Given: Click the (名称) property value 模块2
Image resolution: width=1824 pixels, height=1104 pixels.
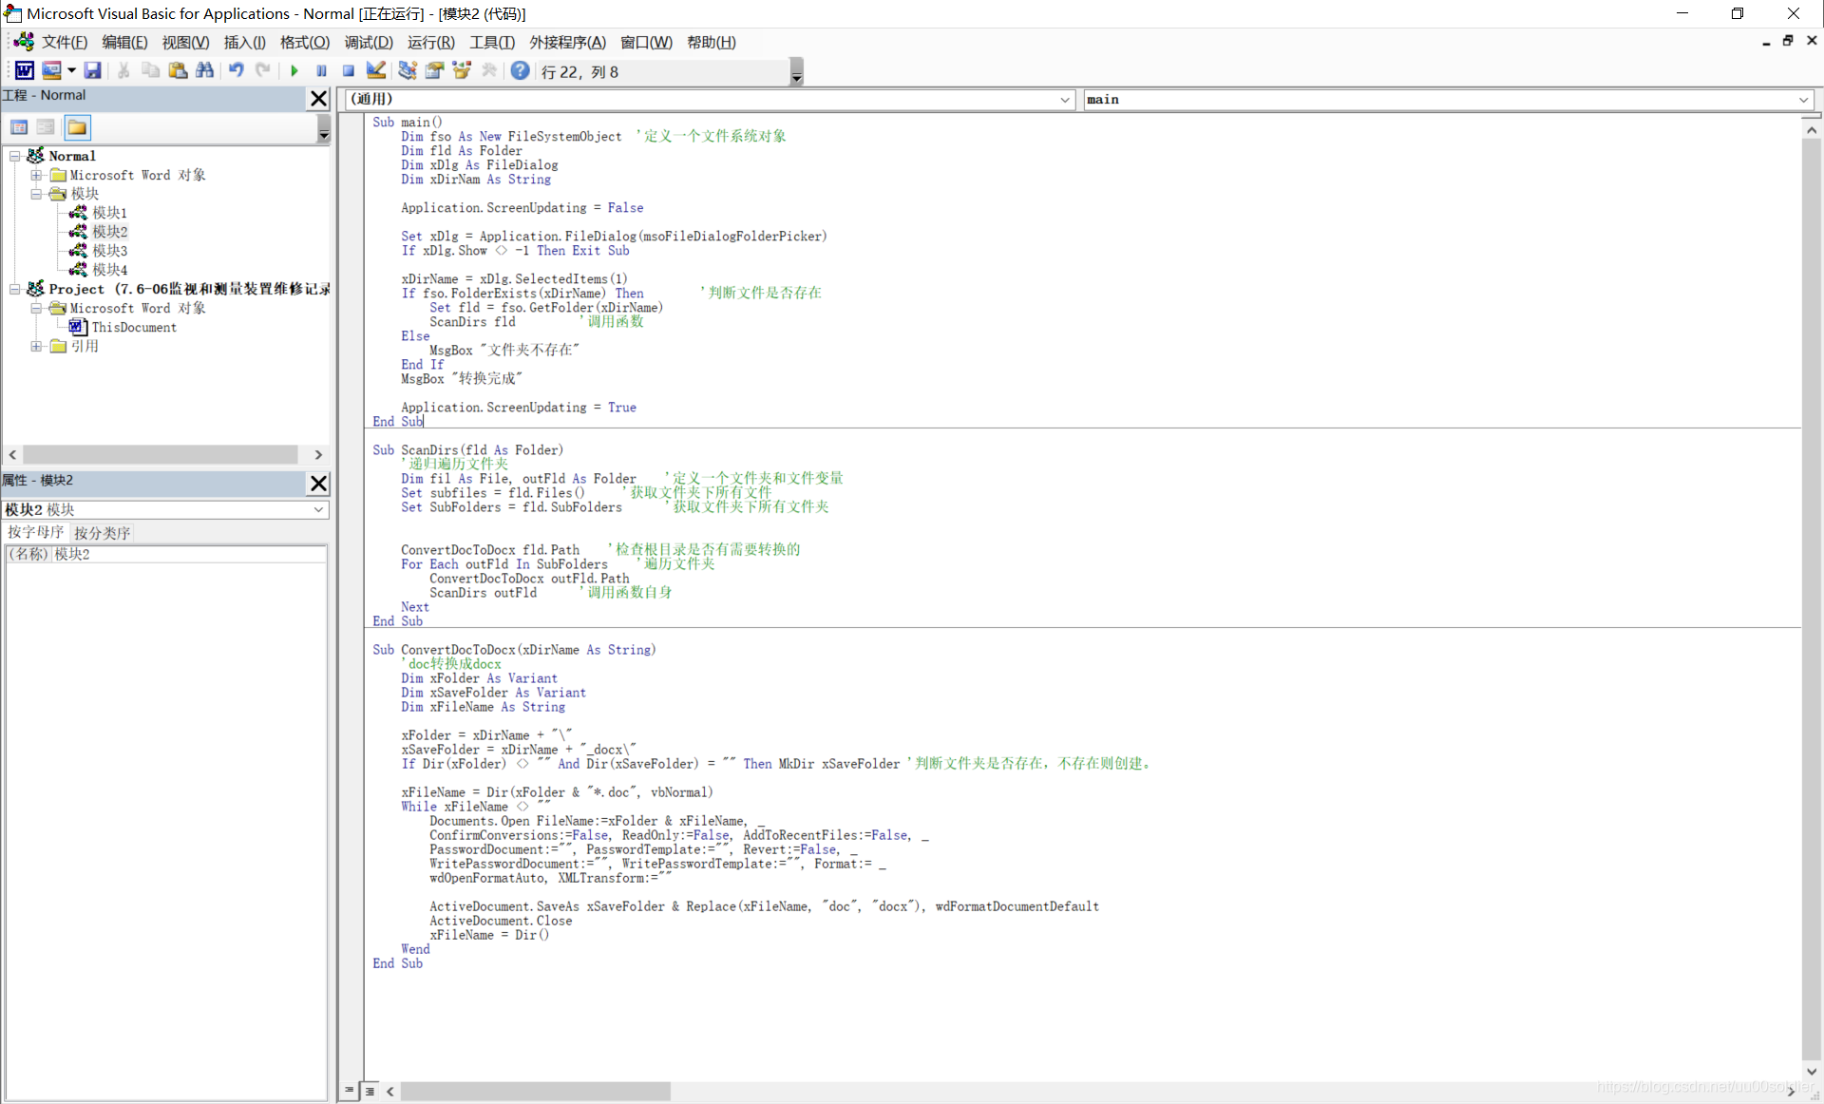Looking at the screenshot, I should (x=188, y=554).
